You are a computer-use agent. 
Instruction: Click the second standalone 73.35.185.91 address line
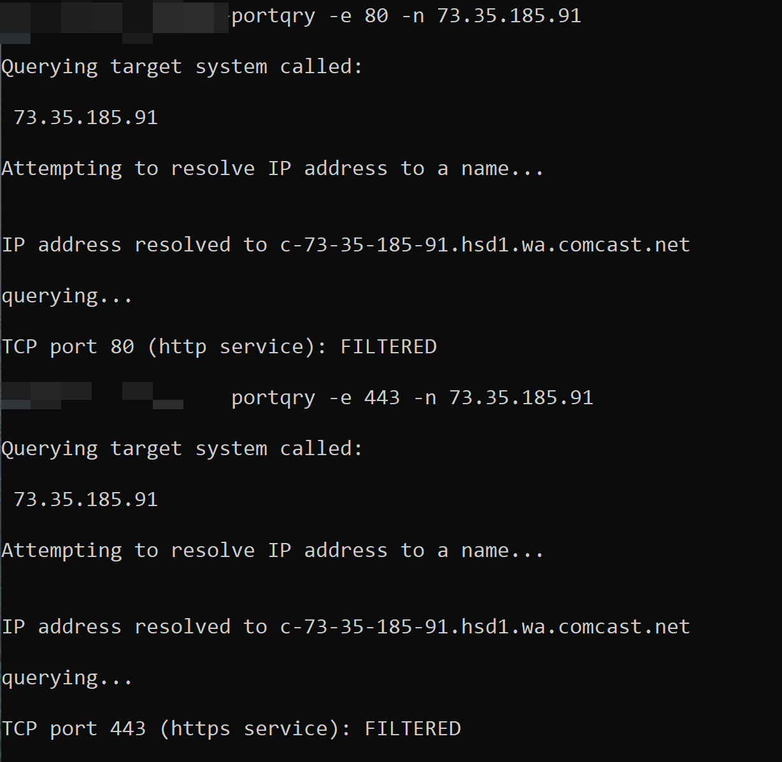pyautogui.click(x=85, y=500)
